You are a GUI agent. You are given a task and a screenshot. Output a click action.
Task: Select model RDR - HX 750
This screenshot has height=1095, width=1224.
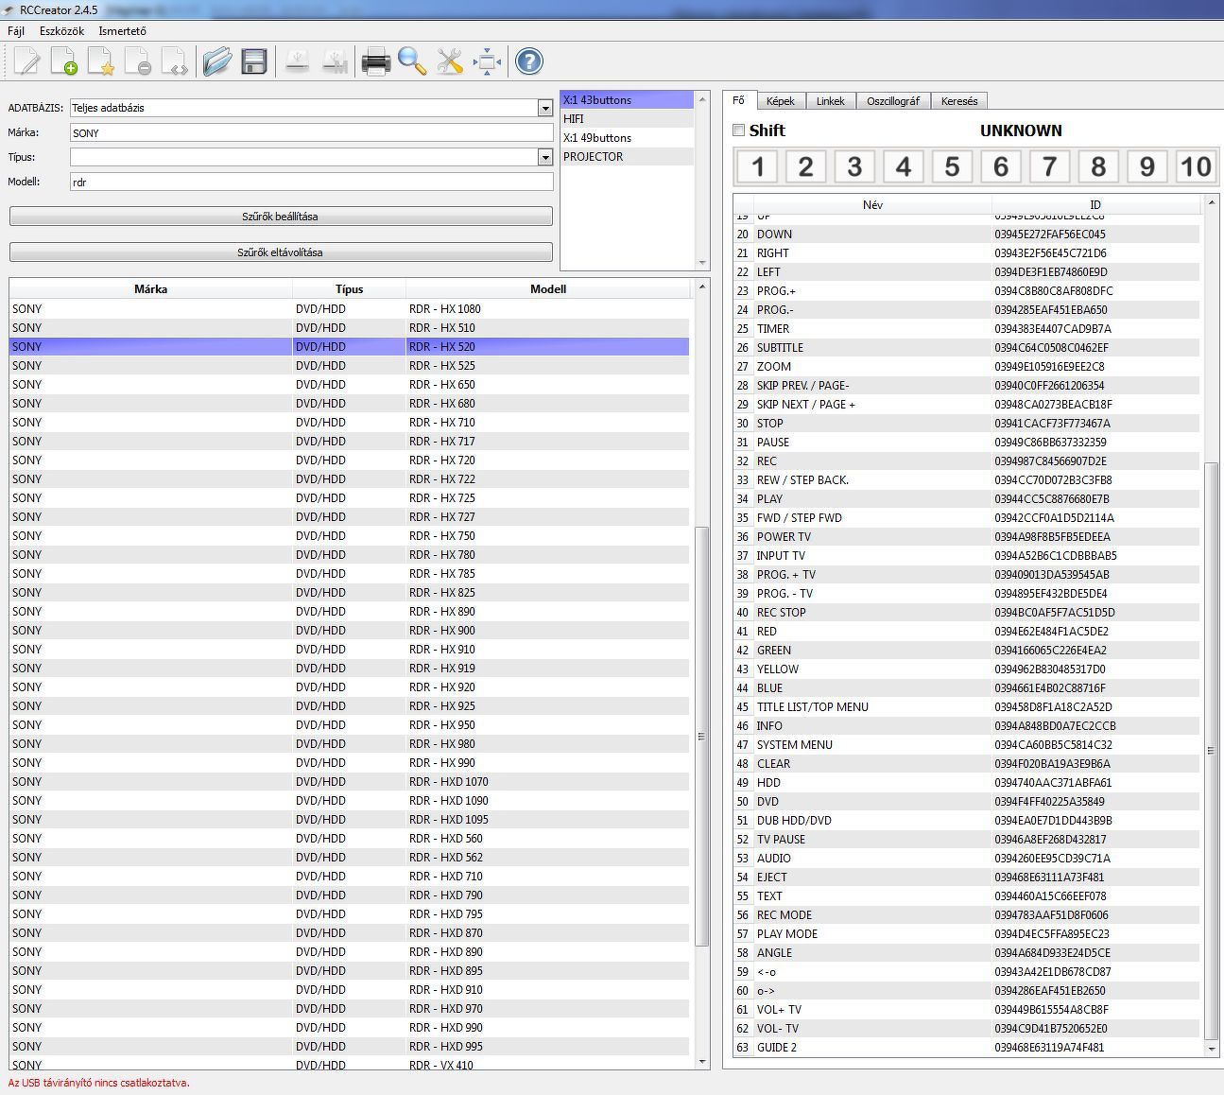pos(350,536)
